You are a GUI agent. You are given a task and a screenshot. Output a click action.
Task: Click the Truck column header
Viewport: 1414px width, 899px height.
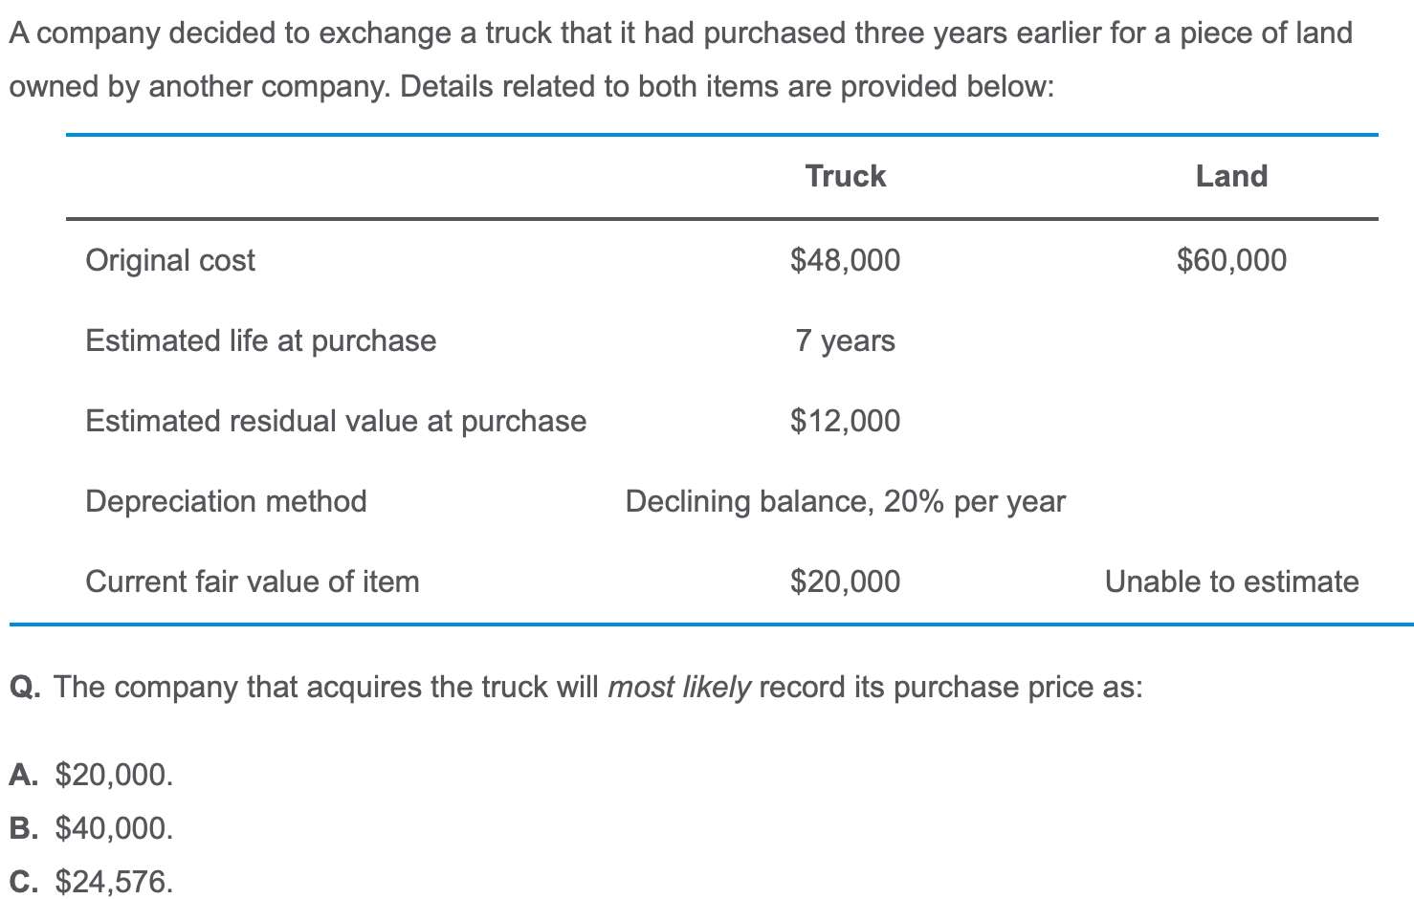845,176
